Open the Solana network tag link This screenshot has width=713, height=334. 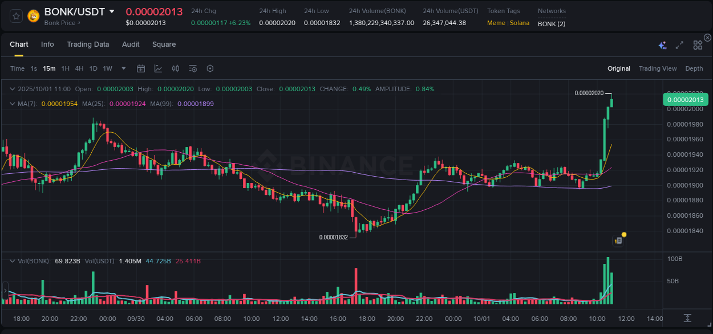coord(520,23)
